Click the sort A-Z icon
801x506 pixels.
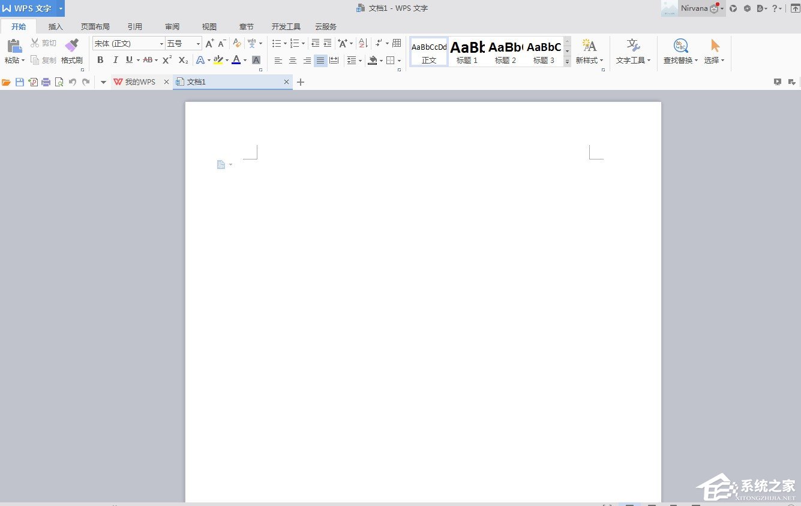362,43
